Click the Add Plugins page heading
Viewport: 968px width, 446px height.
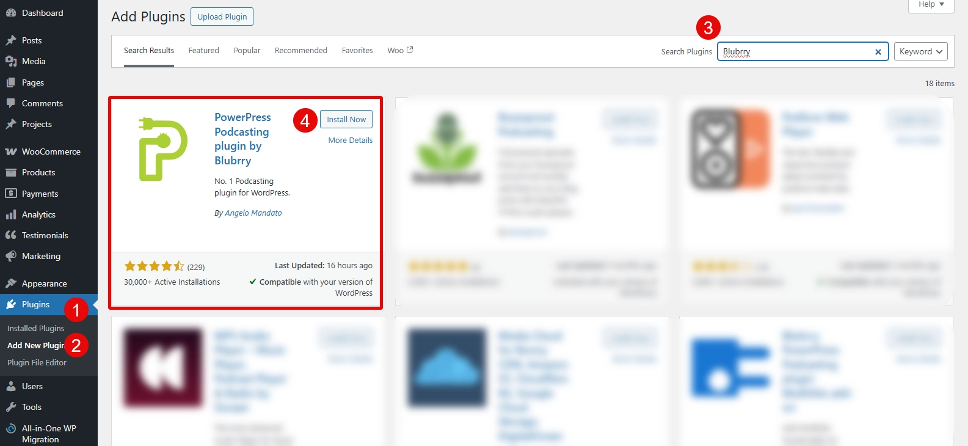point(148,16)
